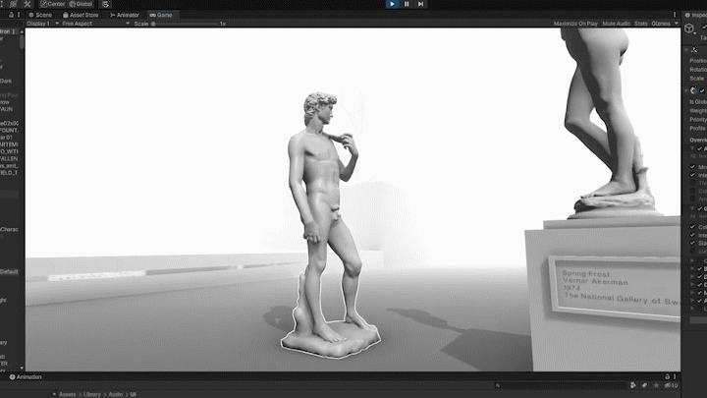Open the Animation panel tab
Viewport: 707px width, 398px height.
click(x=26, y=377)
